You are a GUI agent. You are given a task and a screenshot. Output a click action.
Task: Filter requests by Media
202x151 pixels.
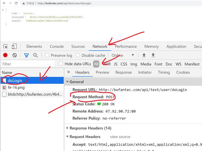(x=146, y=64)
